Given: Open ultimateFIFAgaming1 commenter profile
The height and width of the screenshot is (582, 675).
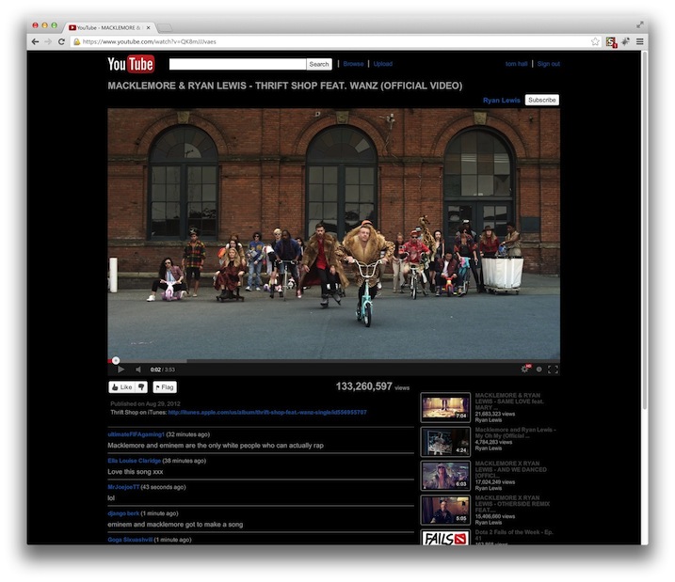Looking at the screenshot, I should click(x=136, y=434).
